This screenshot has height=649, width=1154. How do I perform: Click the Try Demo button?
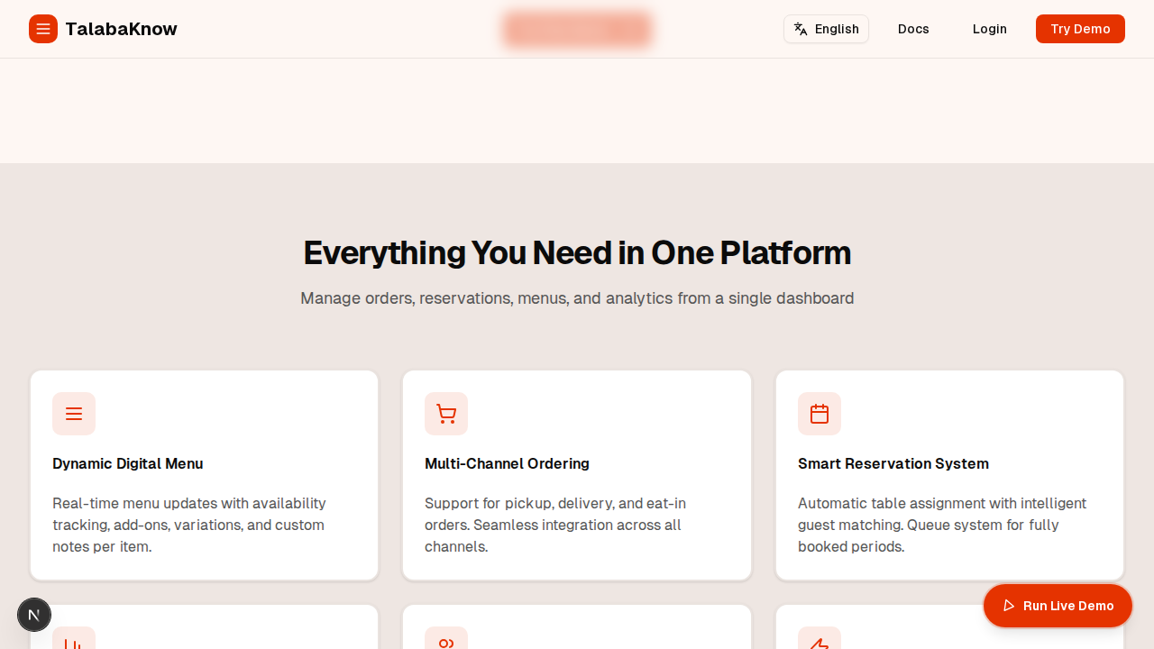tap(1080, 29)
